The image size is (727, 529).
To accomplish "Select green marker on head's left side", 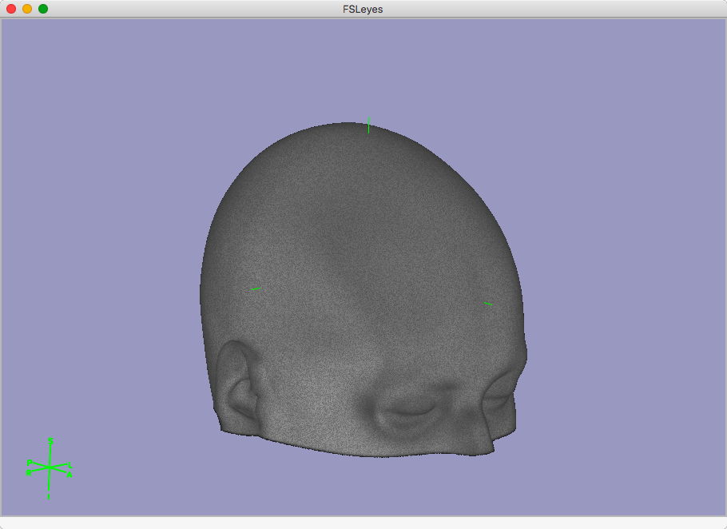I will [x=255, y=288].
